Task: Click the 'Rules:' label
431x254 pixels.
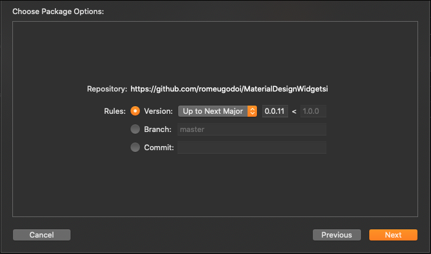Action: 115,111
